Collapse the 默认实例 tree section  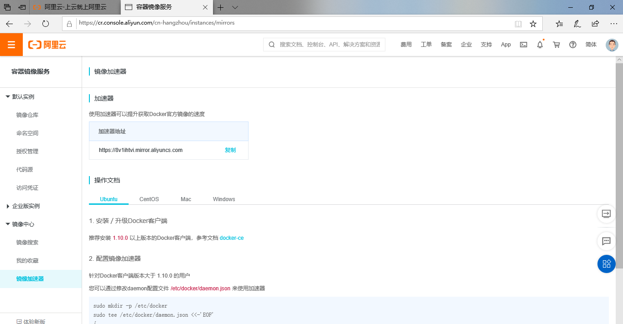click(8, 97)
